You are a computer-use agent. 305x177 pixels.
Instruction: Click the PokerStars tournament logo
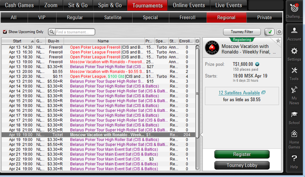[212, 48]
